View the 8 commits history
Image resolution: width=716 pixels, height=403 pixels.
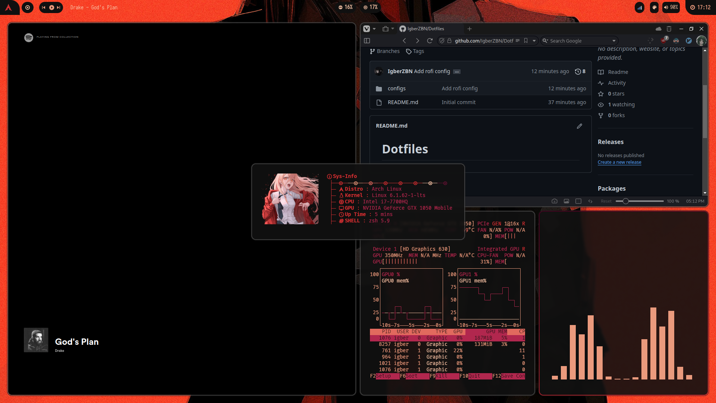coord(580,71)
